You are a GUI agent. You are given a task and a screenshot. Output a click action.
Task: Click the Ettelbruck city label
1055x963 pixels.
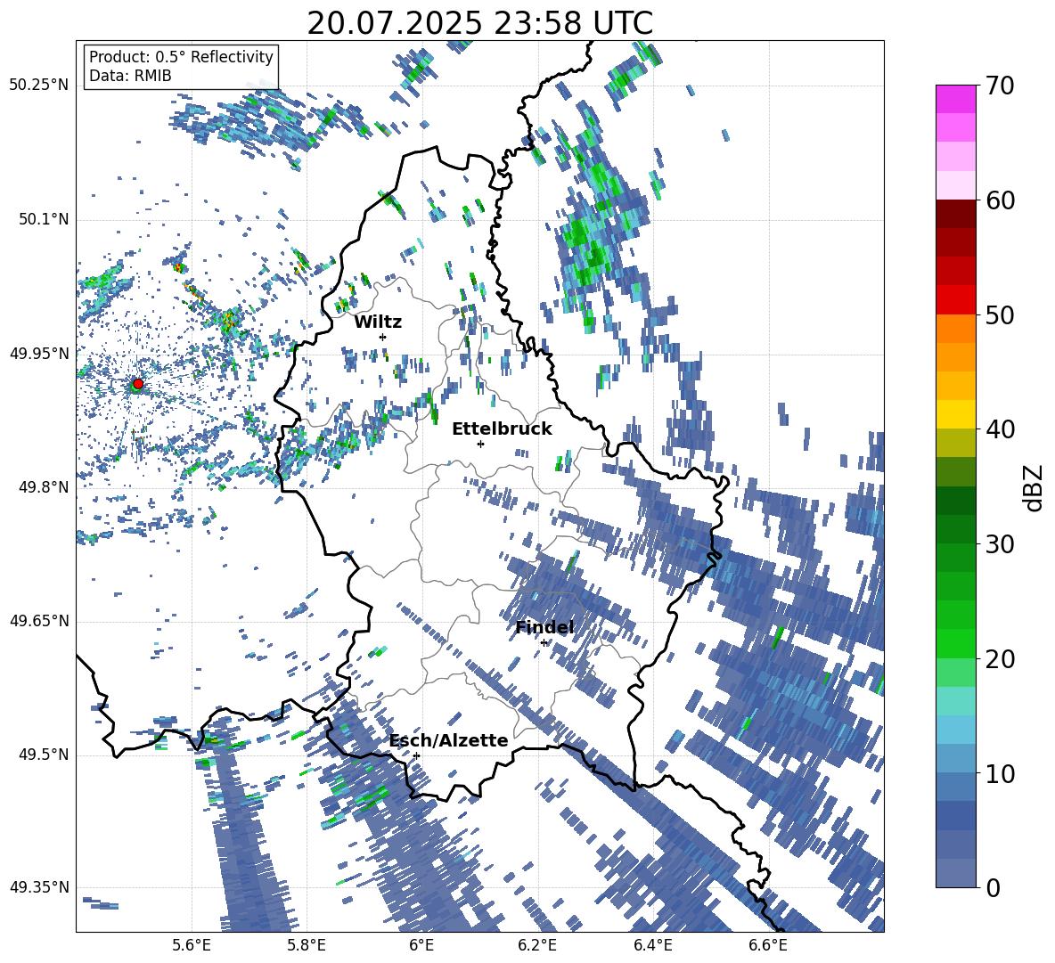[x=502, y=429]
